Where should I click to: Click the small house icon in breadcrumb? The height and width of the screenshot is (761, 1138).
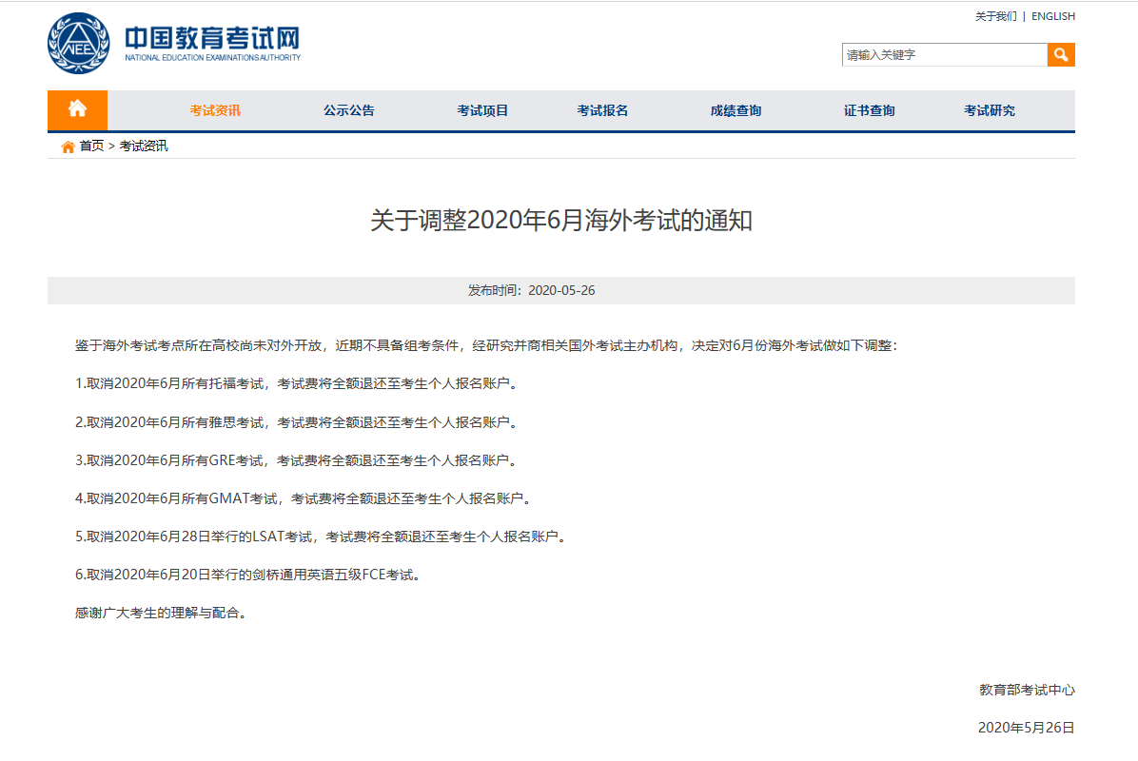[x=68, y=146]
